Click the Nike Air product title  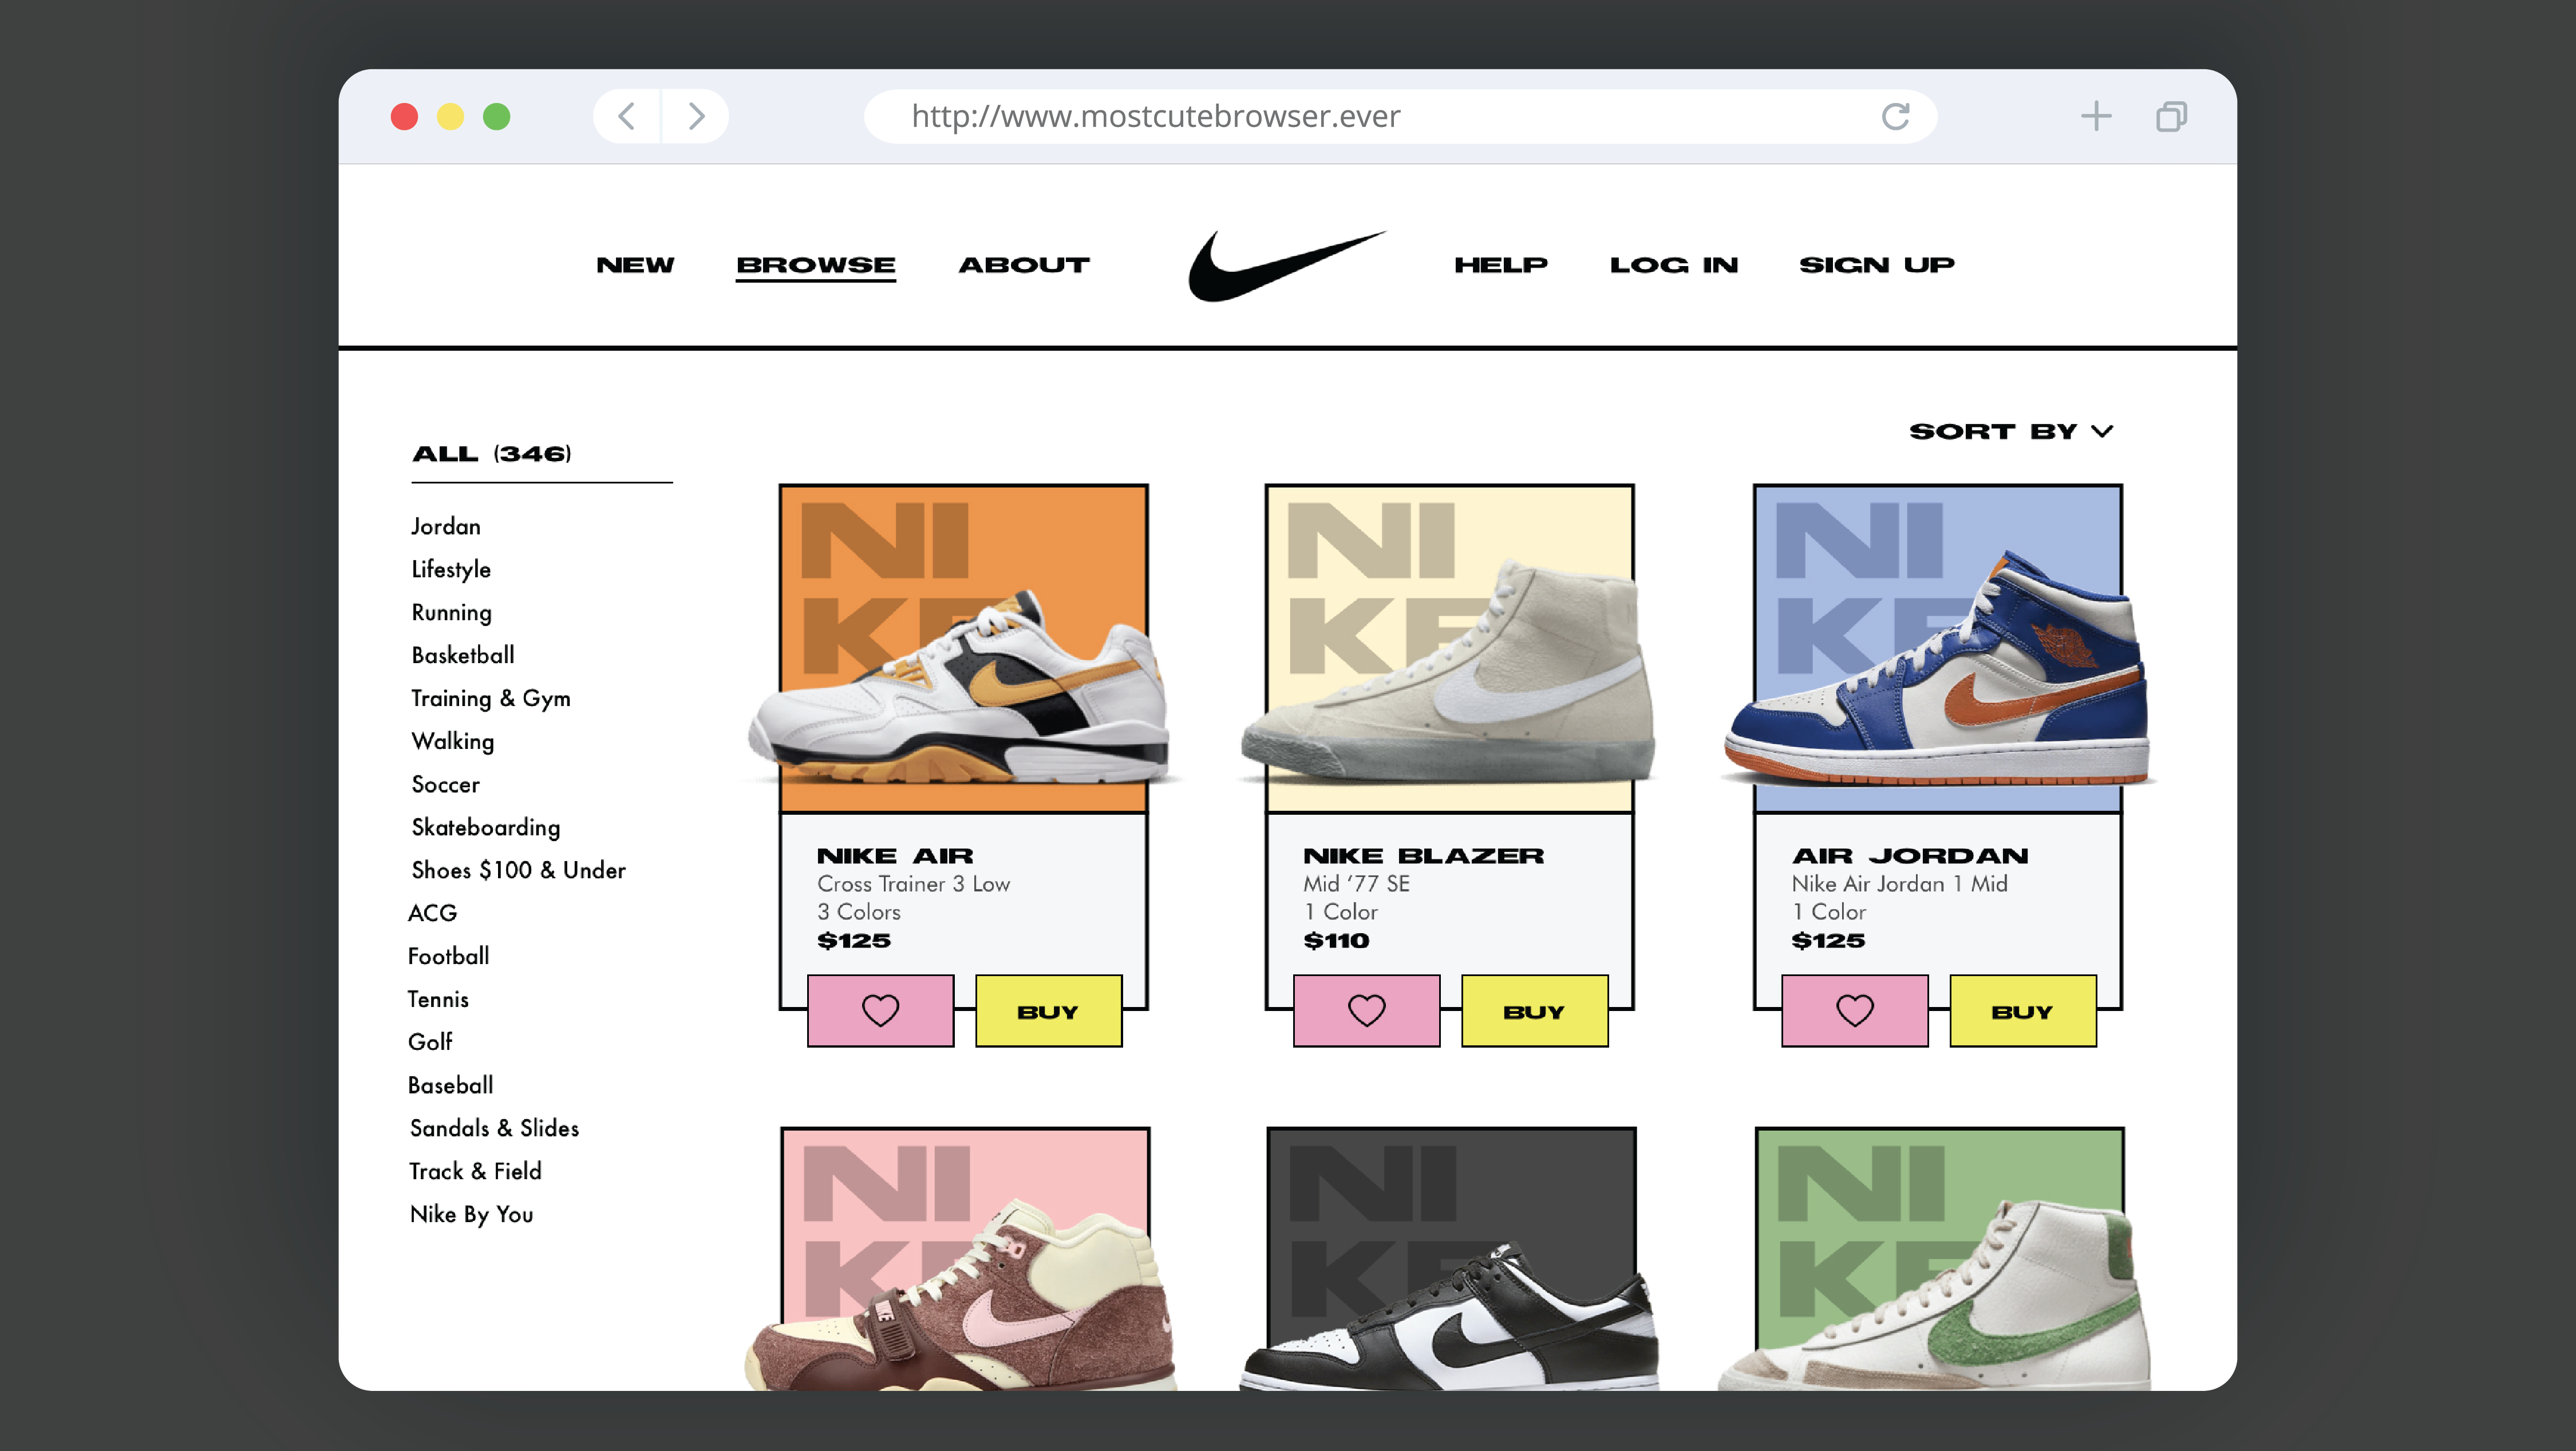click(x=895, y=857)
